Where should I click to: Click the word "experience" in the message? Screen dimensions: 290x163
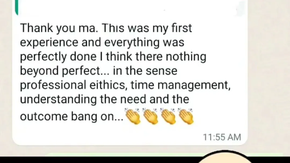[49, 42]
